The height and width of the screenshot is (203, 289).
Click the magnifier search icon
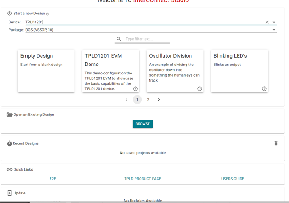coord(119,39)
